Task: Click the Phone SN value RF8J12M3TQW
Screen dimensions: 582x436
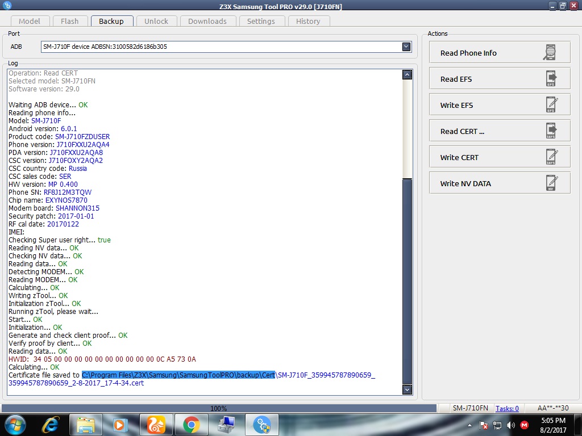Action: (68, 192)
